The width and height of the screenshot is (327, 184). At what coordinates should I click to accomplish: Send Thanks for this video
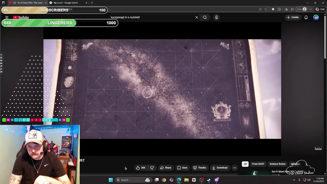[199, 168]
